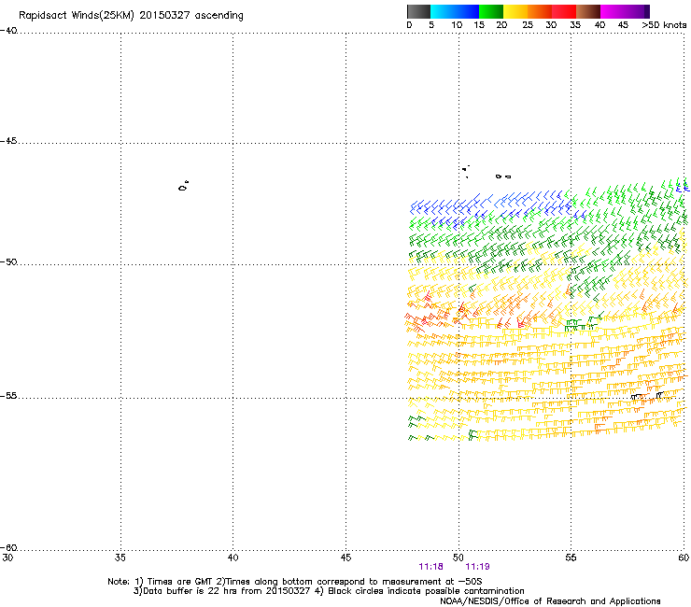This screenshot has width=691, height=607.
Task: Click the longitude label '30'
Action: point(7,558)
